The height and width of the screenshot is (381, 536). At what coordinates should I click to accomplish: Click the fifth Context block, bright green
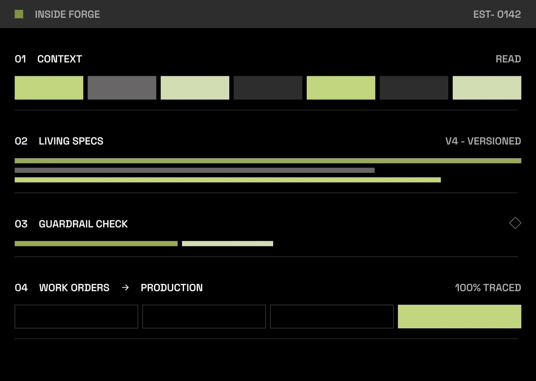point(341,88)
